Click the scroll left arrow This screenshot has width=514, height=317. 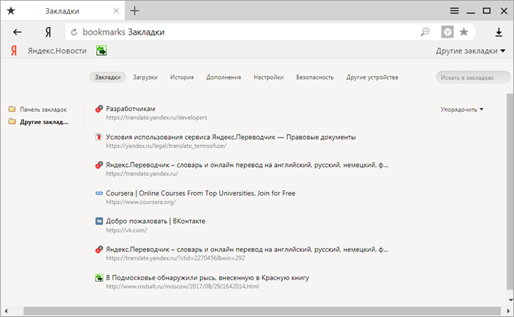point(6,311)
